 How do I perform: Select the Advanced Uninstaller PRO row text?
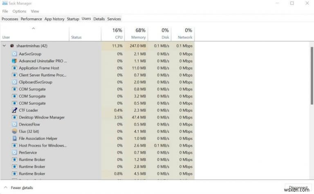(x=43, y=61)
